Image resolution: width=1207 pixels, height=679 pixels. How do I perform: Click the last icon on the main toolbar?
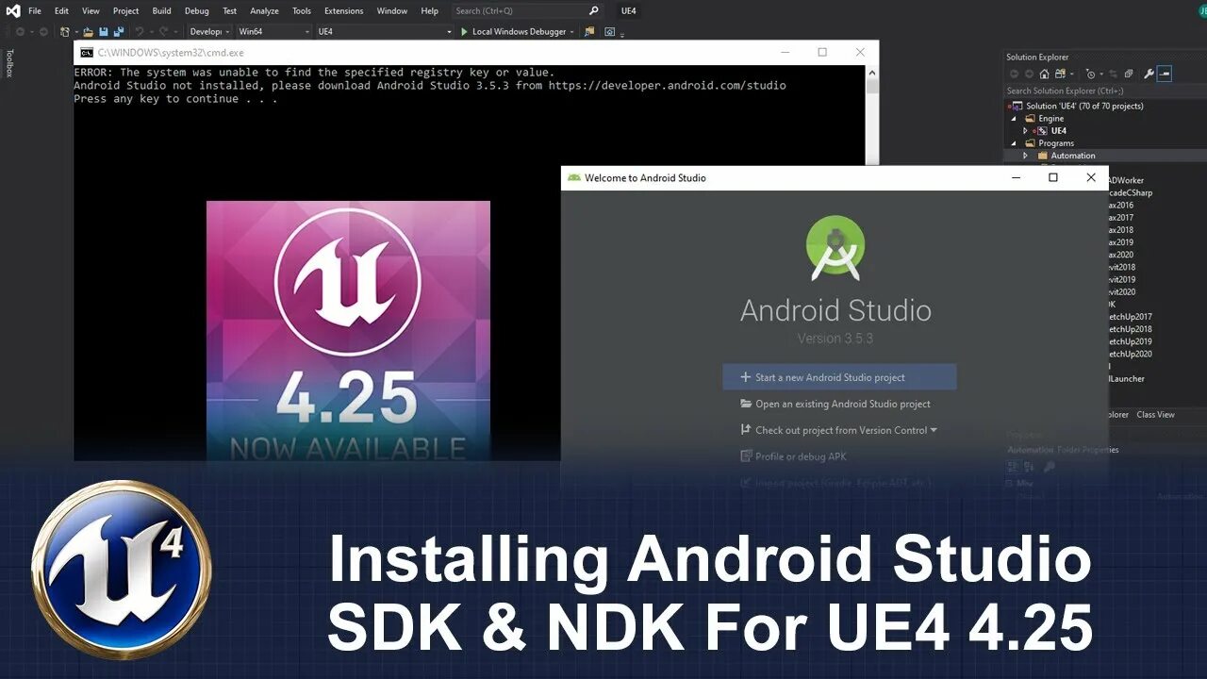click(x=609, y=31)
